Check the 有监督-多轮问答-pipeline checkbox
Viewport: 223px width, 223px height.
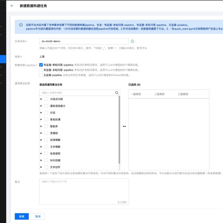point(41,70)
